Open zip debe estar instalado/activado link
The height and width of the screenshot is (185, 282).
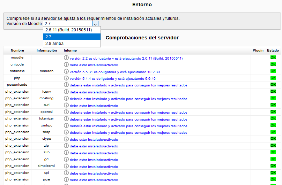click(x=94, y=146)
